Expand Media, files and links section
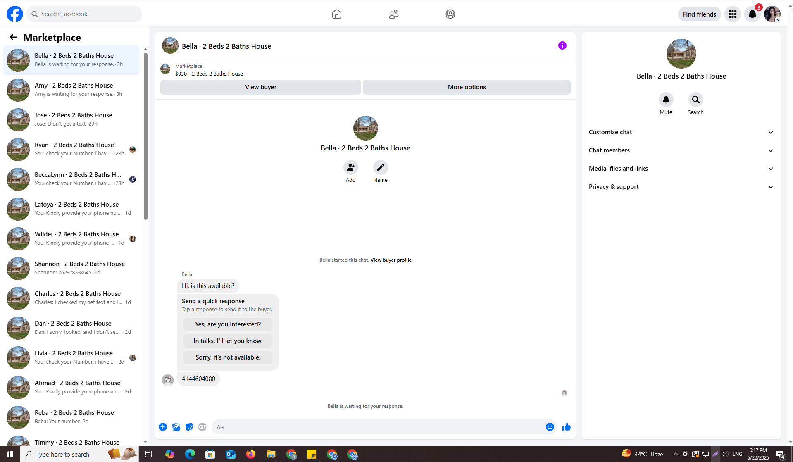The height and width of the screenshot is (462, 793). pos(681,169)
